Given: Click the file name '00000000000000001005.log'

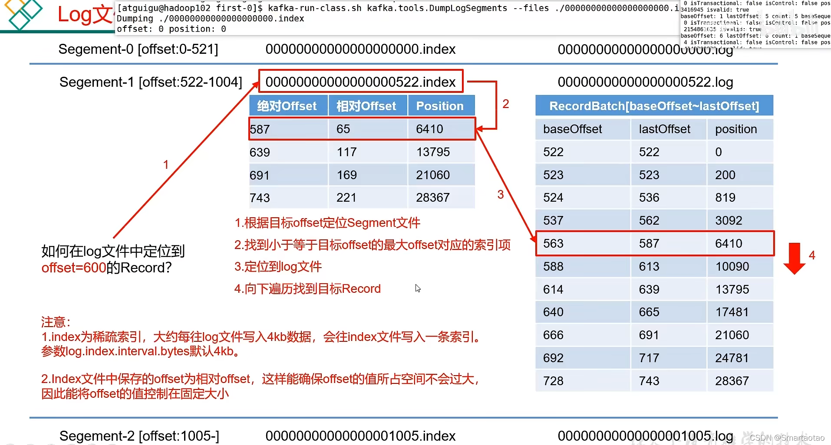Looking at the screenshot, I should (645, 436).
